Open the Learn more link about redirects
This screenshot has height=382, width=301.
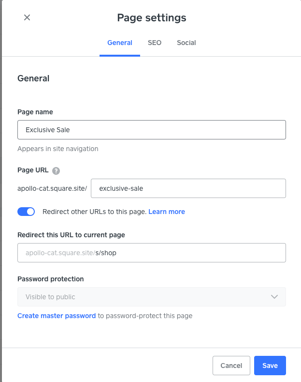point(167,212)
